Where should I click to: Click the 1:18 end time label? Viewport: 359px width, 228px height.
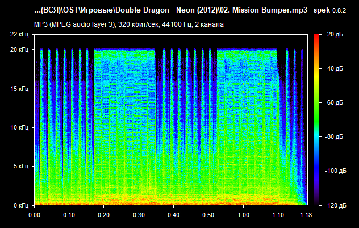pos(306,215)
